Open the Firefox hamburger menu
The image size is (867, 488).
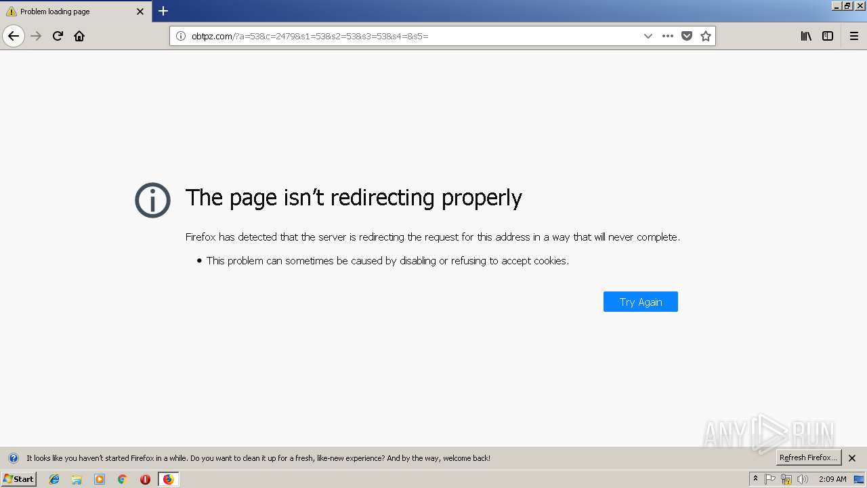(x=854, y=36)
